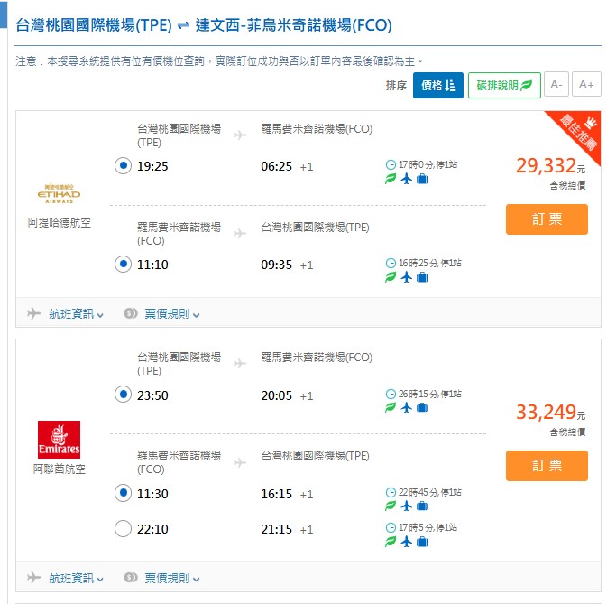Click the airplane icon on the 11:10 flight
The height and width of the screenshot is (604, 616).
click(x=407, y=277)
